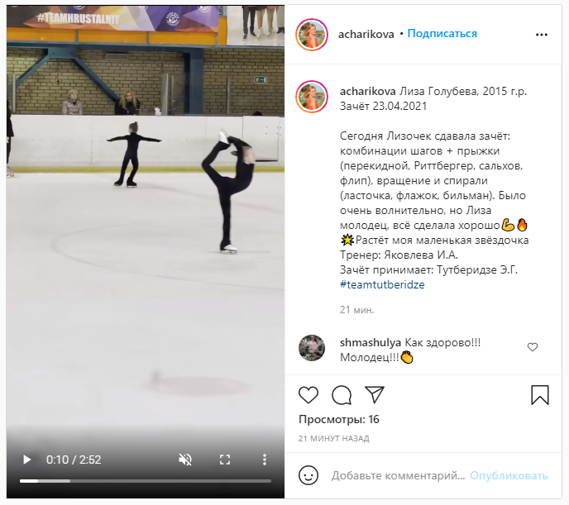The height and width of the screenshot is (505, 569).
Task: Open the emoji picker smiley icon
Action: [308, 475]
